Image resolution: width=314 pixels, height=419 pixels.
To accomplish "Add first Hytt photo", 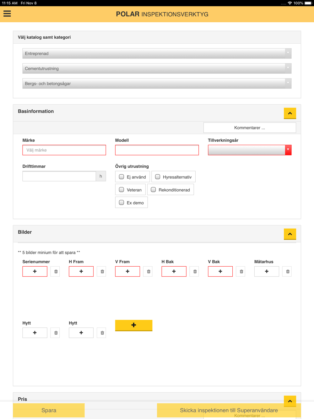I will tap(35, 333).
